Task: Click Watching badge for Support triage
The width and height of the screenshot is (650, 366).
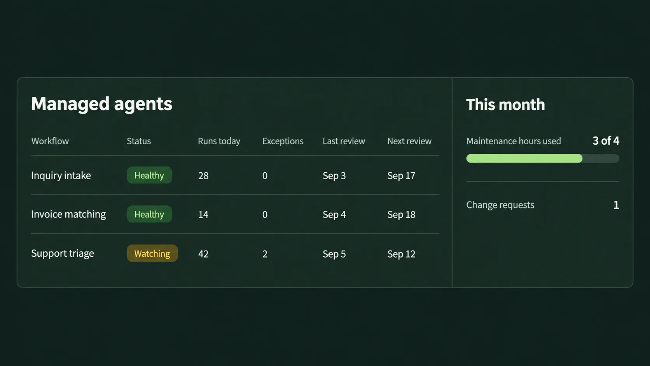Action: pyautogui.click(x=152, y=254)
